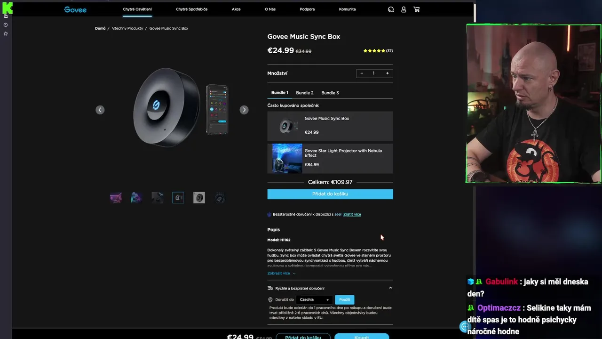Open the Czechia country dropdown
The width and height of the screenshot is (602, 339).
pos(314,299)
